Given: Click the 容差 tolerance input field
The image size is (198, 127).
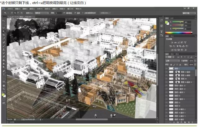Looking at the screenshot, I should pos(58,13).
